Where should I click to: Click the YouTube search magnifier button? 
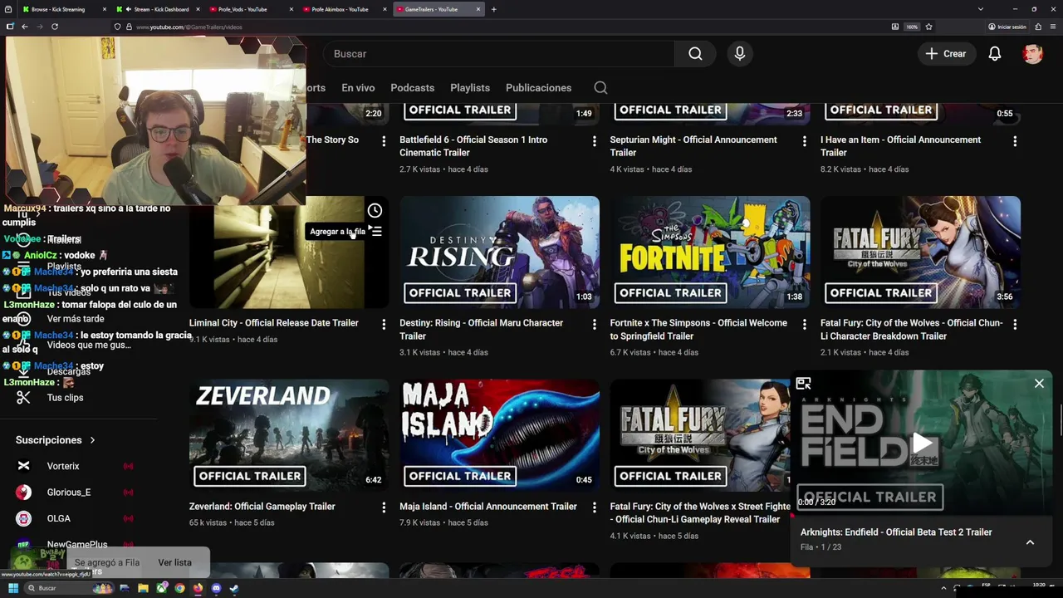click(695, 54)
